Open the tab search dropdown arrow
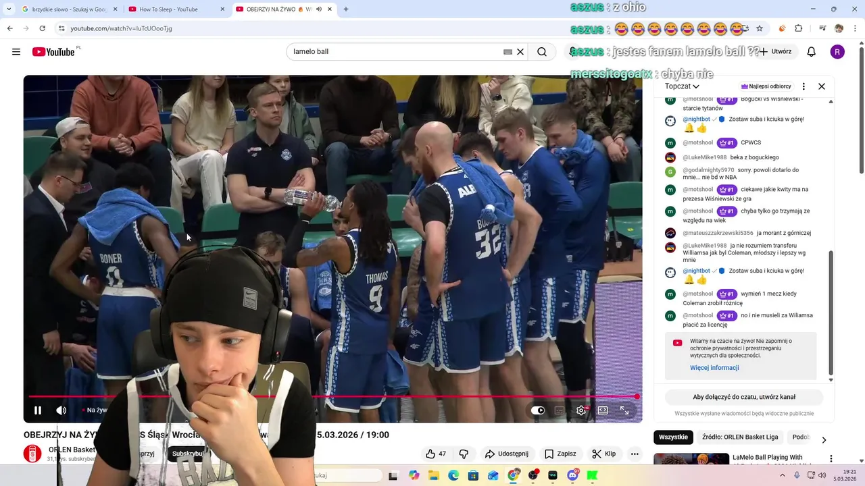This screenshot has width=865, height=486. (9, 9)
